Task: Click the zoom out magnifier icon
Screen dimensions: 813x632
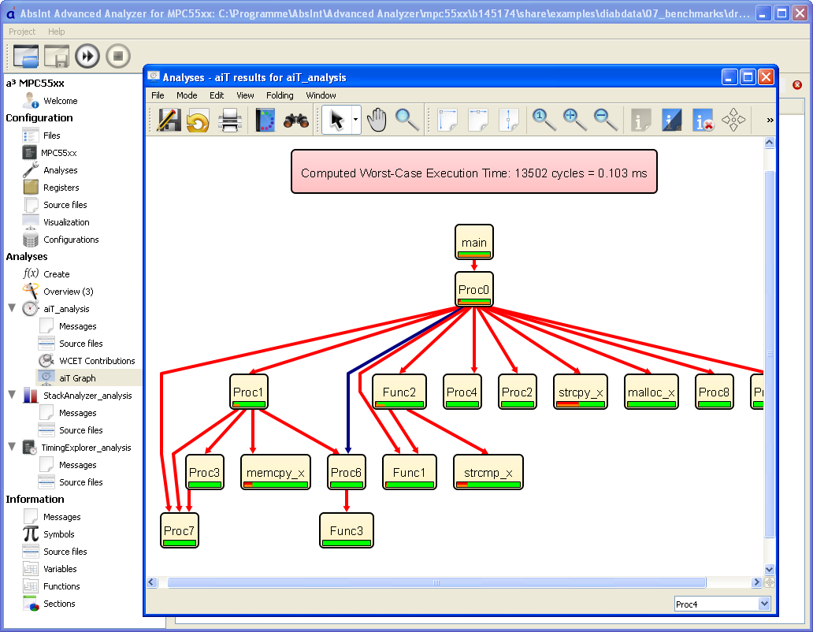Action: 605,121
